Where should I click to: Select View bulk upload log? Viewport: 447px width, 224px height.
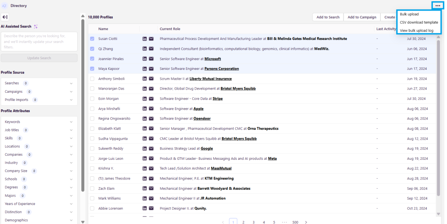click(x=416, y=30)
